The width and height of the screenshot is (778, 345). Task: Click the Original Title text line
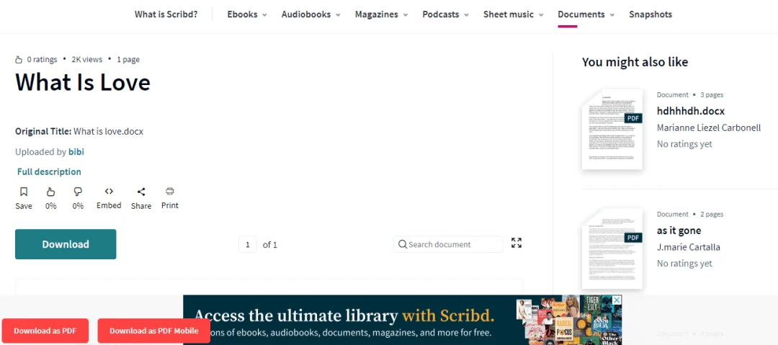(x=79, y=132)
